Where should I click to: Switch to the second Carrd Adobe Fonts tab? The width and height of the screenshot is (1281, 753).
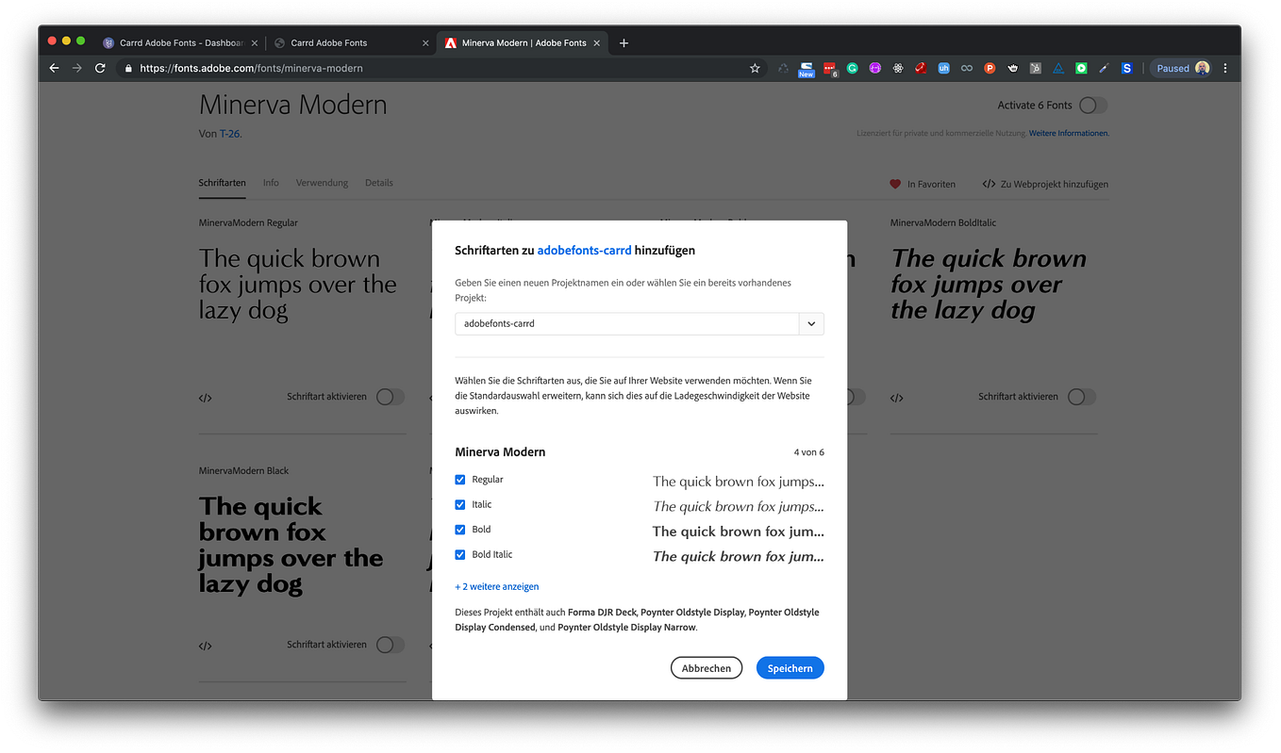(x=349, y=42)
